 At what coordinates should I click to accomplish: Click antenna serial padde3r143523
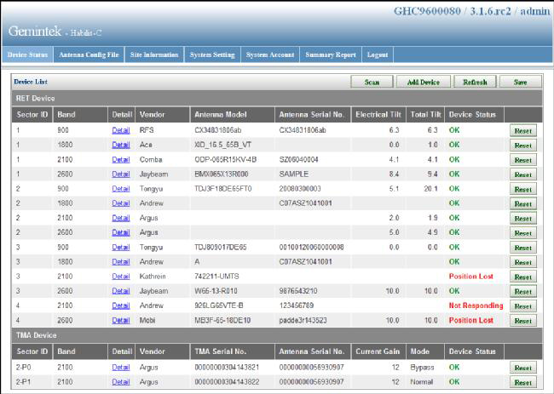303,321
